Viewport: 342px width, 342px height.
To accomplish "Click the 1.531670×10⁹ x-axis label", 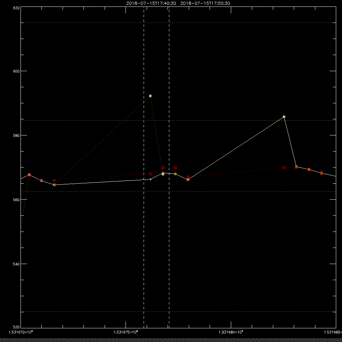I will [x=21, y=332].
